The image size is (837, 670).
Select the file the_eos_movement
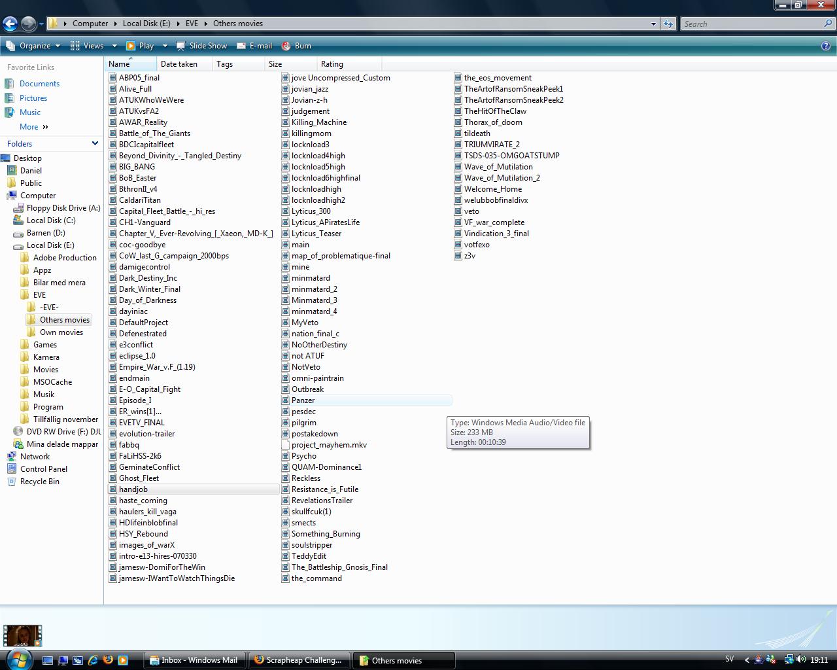[498, 78]
